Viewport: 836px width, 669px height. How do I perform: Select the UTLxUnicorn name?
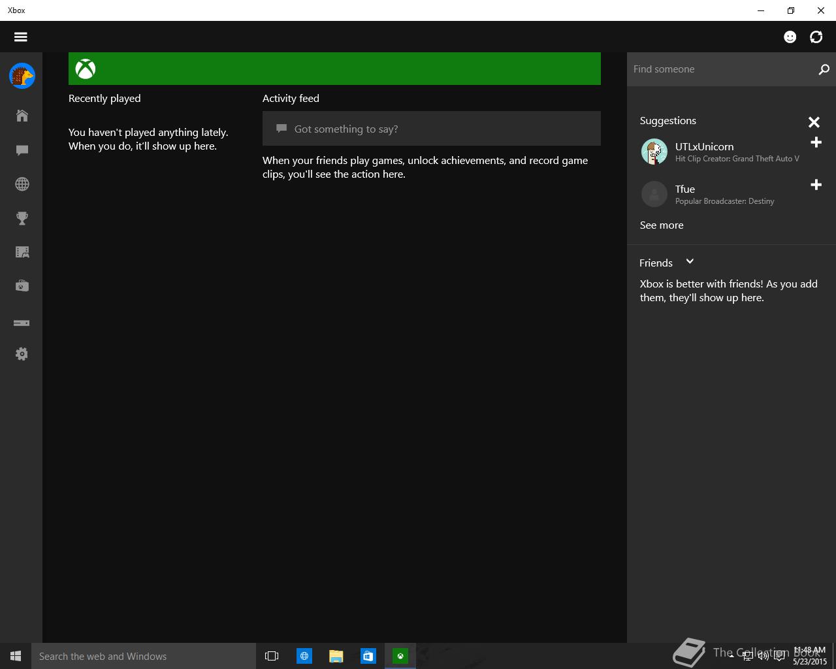[704, 147]
